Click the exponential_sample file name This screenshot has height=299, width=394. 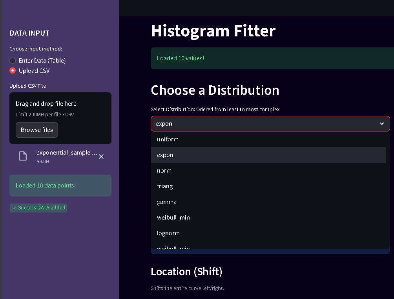(67, 153)
